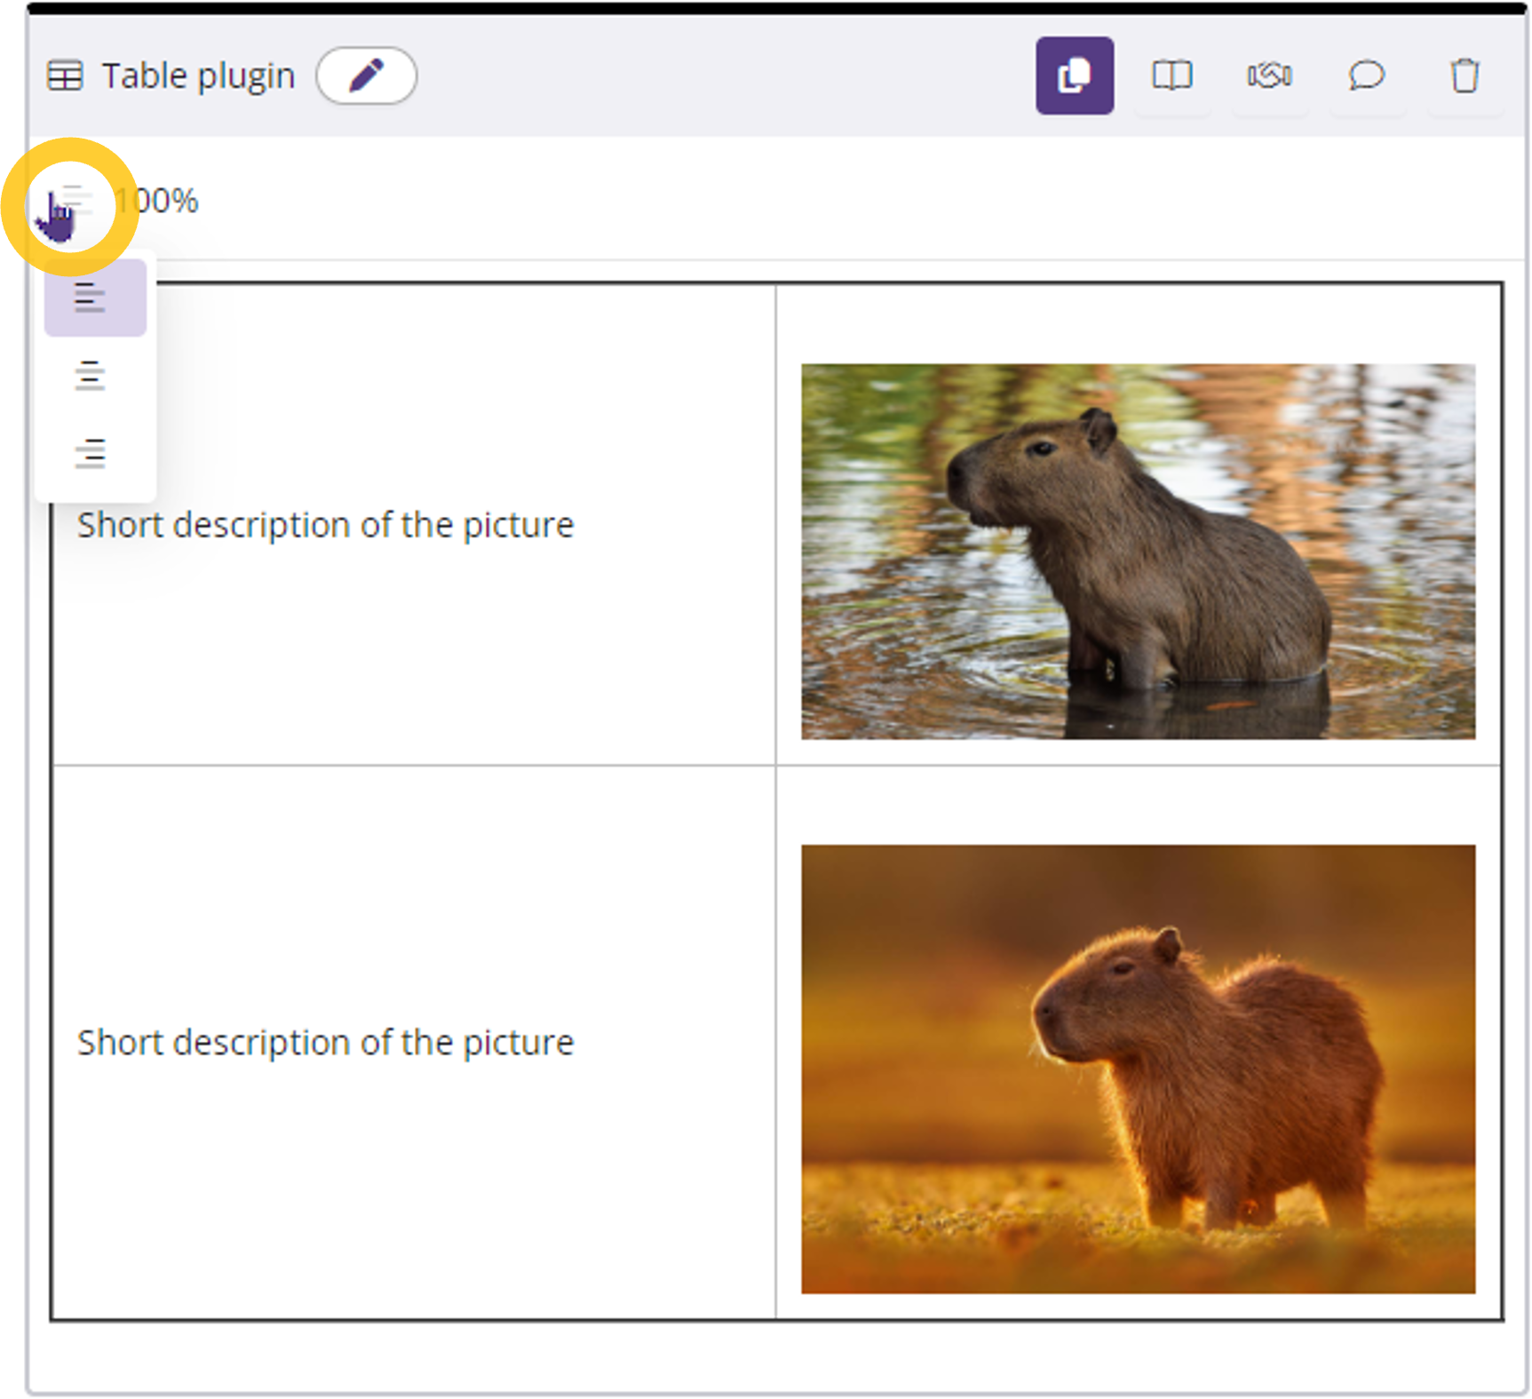The width and height of the screenshot is (1532, 1399).
Task: Select the capybara at sunset image
Action: click(x=1138, y=1069)
